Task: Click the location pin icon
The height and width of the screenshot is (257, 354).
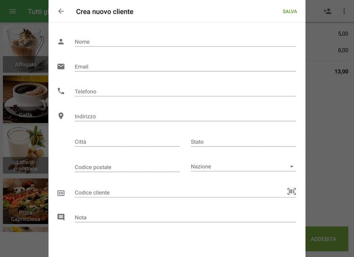Action: click(x=61, y=116)
